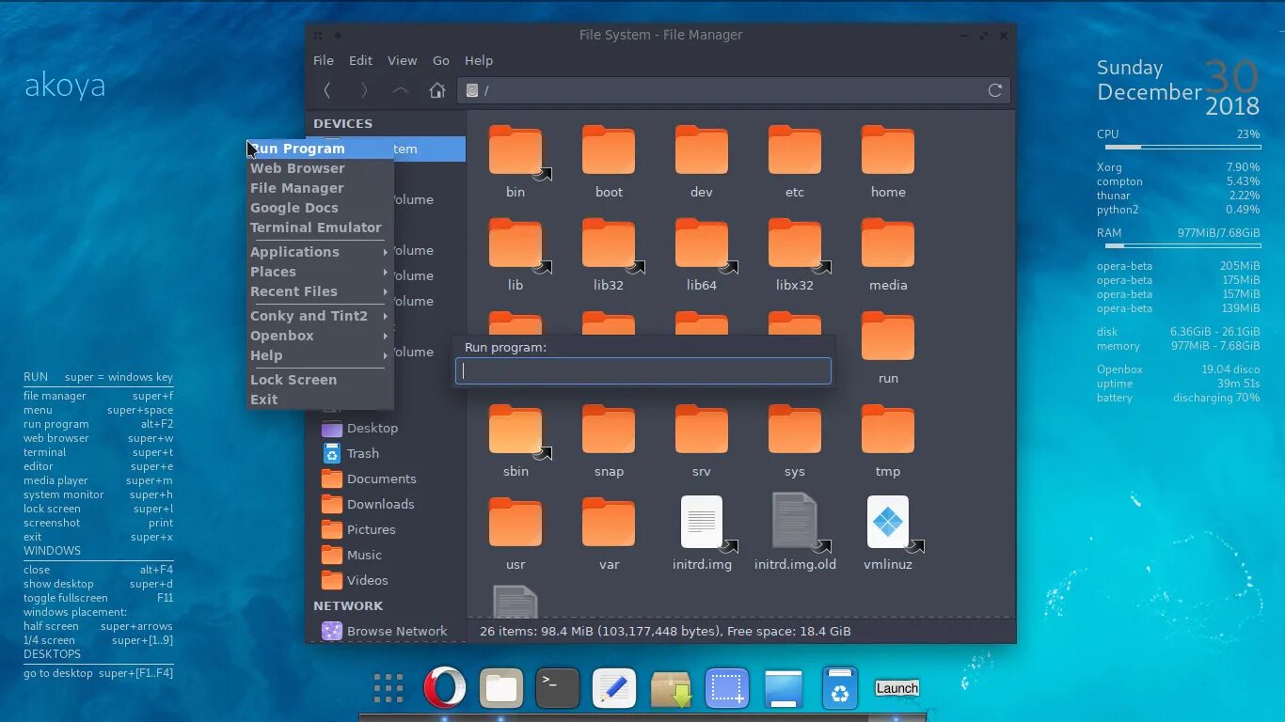This screenshot has height=722, width=1285.
Task: Open the View menu in File Manager
Action: pyautogui.click(x=402, y=60)
